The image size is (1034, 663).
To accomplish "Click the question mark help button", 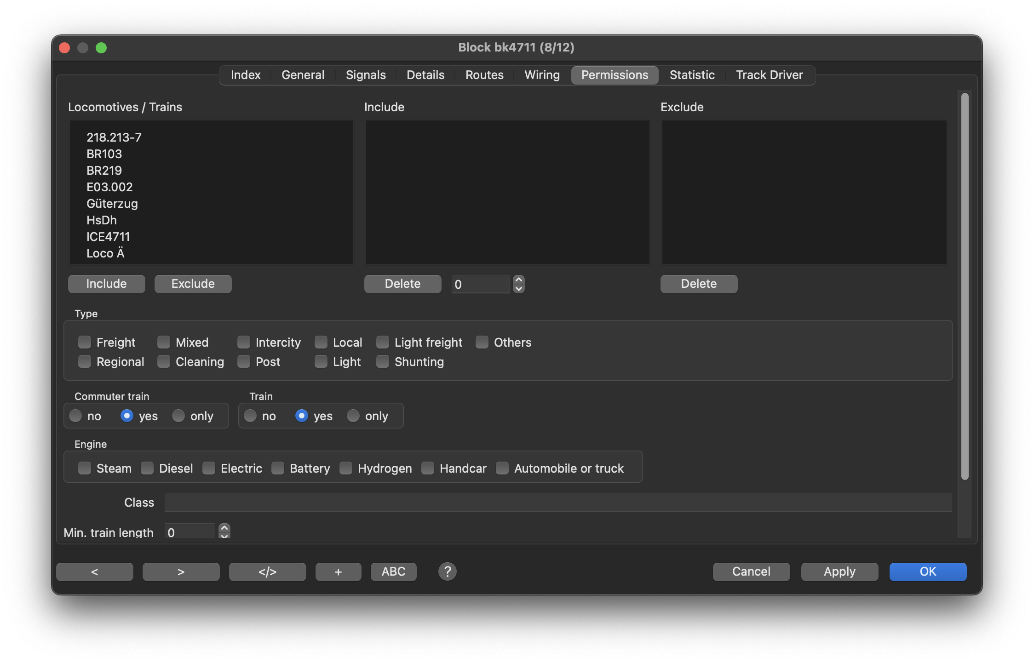I will tap(447, 572).
